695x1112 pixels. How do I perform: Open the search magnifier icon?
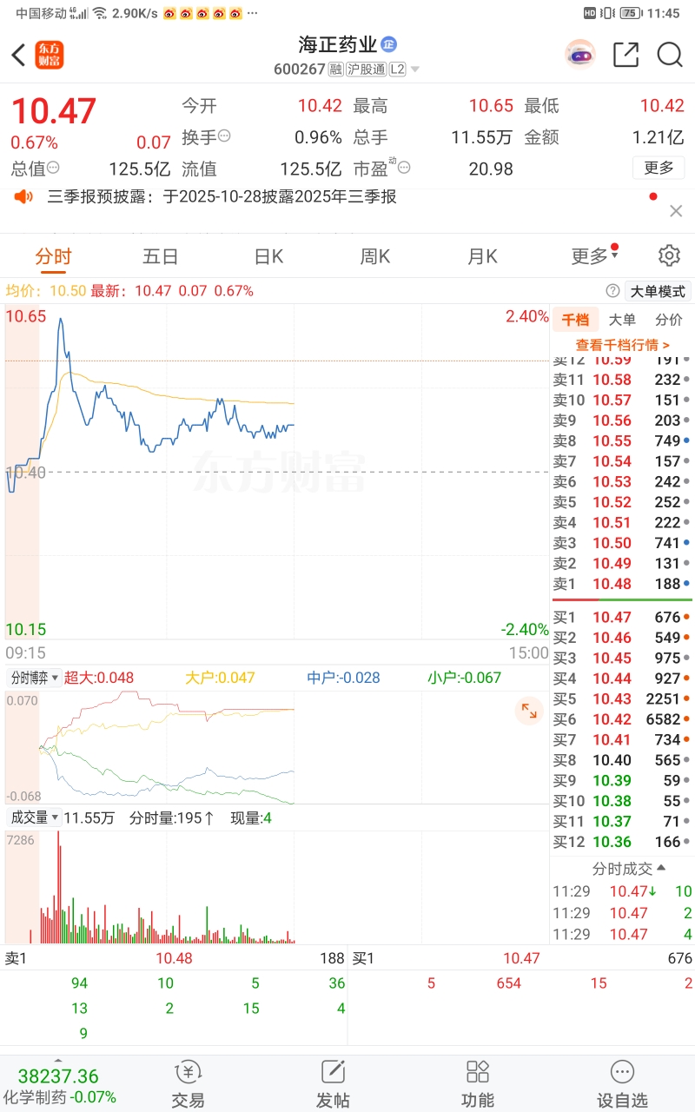point(669,55)
